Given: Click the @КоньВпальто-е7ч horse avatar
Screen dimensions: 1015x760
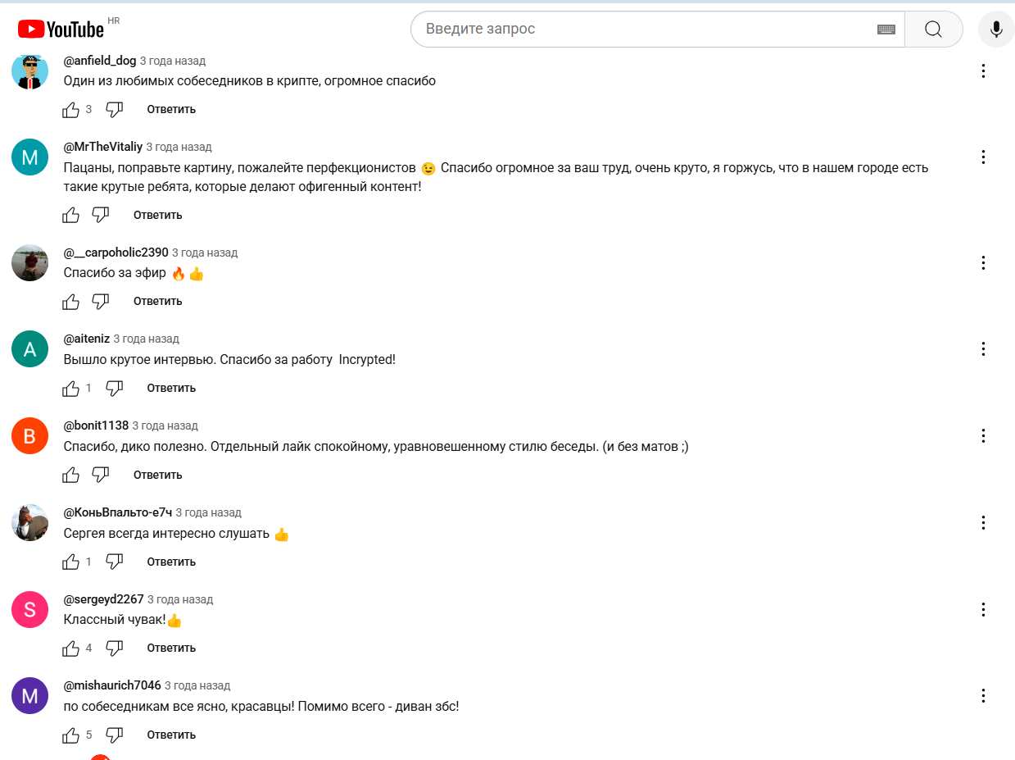Looking at the screenshot, I should coord(30,522).
